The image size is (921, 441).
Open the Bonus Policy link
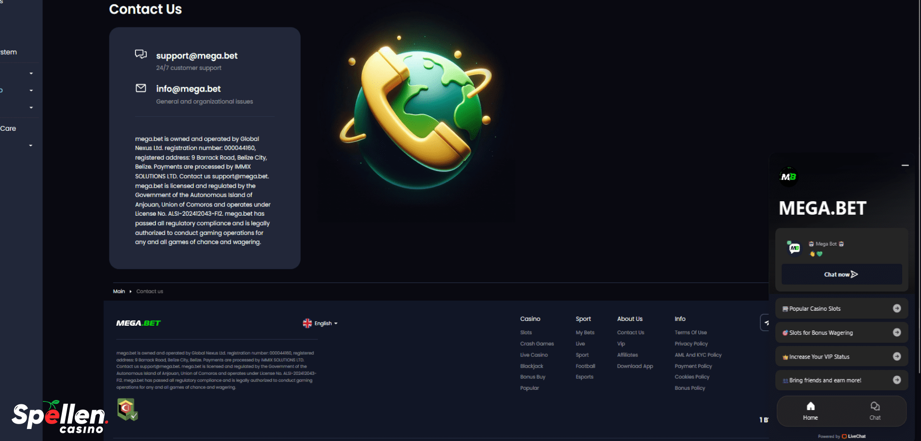pyautogui.click(x=690, y=388)
